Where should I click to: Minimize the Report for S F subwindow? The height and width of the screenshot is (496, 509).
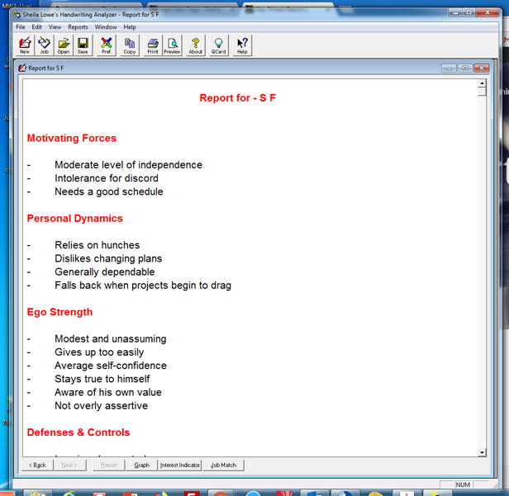449,68
